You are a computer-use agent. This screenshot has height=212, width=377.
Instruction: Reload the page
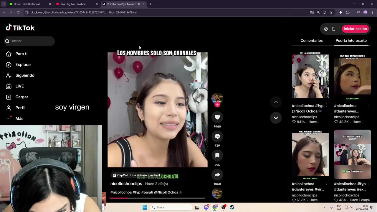coord(18,12)
